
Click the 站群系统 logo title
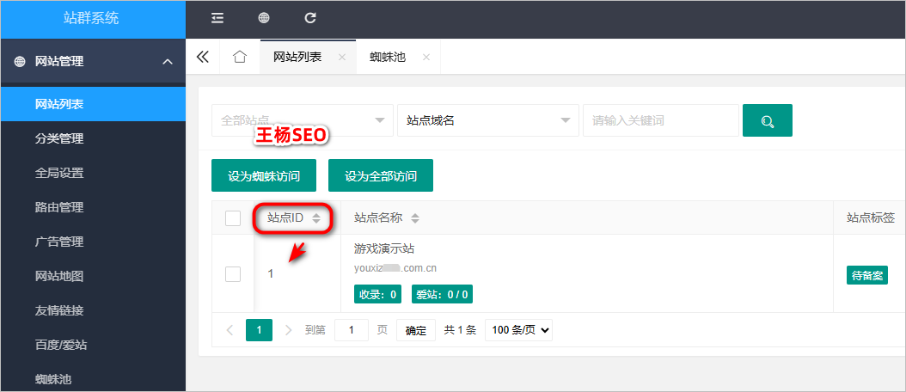click(91, 18)
